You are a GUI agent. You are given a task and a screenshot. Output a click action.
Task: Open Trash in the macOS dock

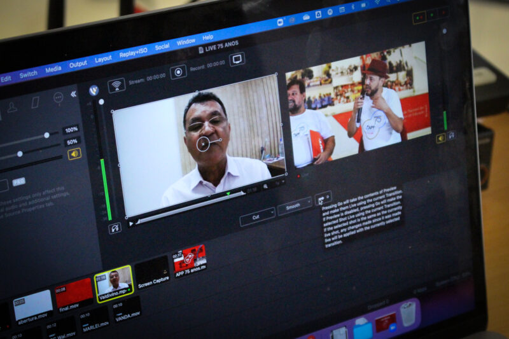tap(408, 312)
